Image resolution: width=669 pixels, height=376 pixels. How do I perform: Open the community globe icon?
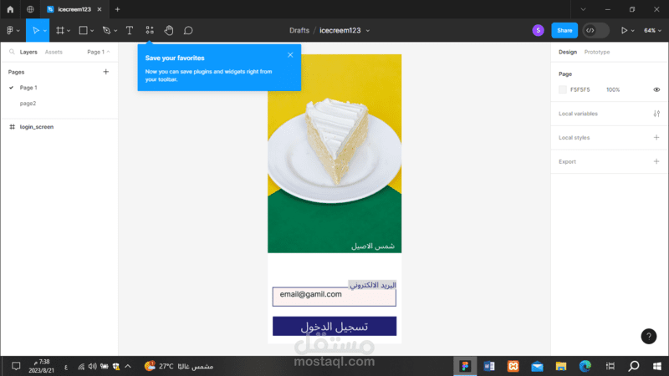coord(30,9)
